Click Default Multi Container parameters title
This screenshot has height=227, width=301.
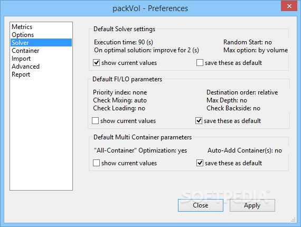click(x=143, y=137)
